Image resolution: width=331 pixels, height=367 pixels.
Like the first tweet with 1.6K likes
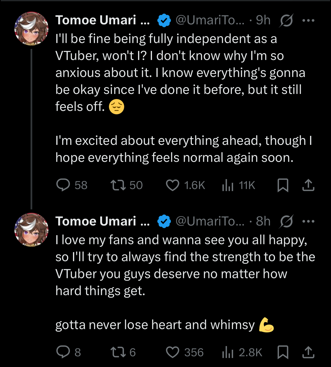pyautogui.click(x=173, y=185)
